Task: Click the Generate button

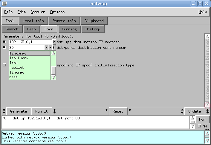Action: (x=19, y=111)
